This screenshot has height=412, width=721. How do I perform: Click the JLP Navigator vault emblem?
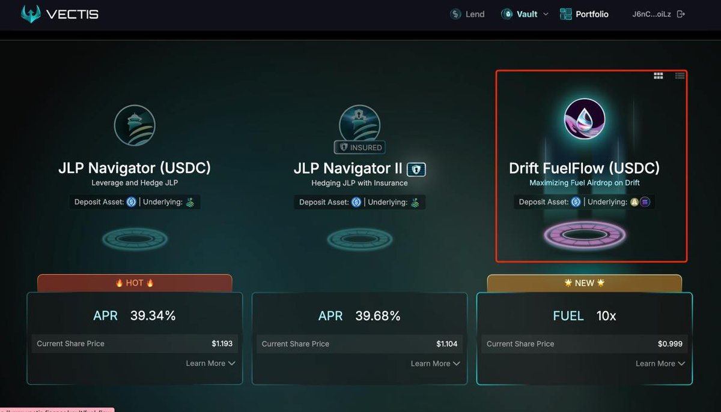pyautogui.click(x=135, y=125)
